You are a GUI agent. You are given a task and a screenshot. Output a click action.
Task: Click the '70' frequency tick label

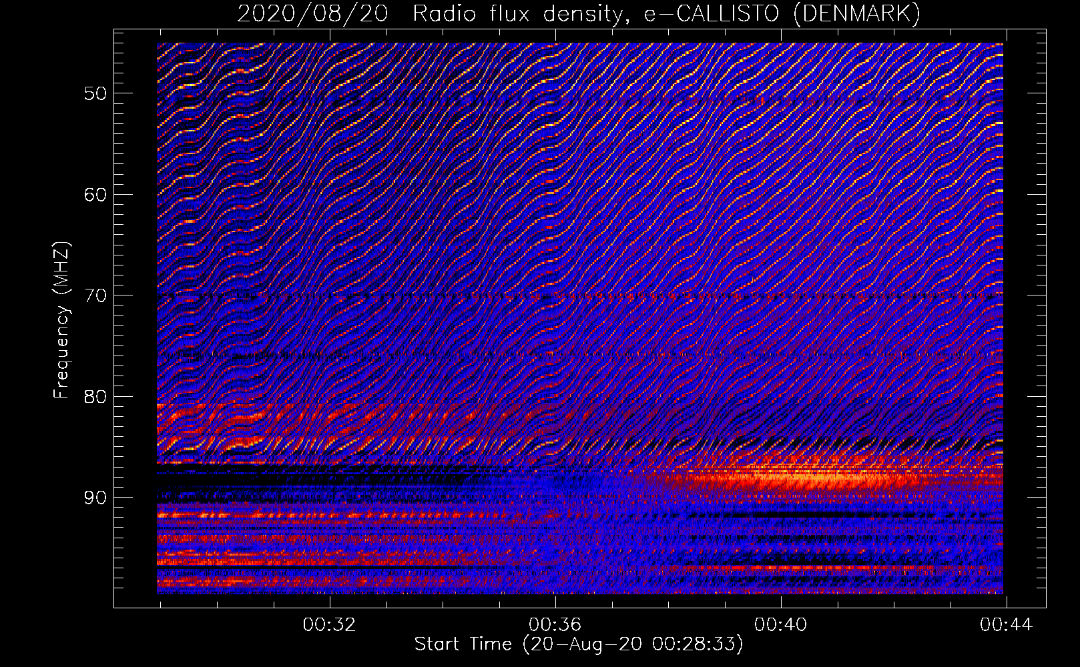[95, 295]
